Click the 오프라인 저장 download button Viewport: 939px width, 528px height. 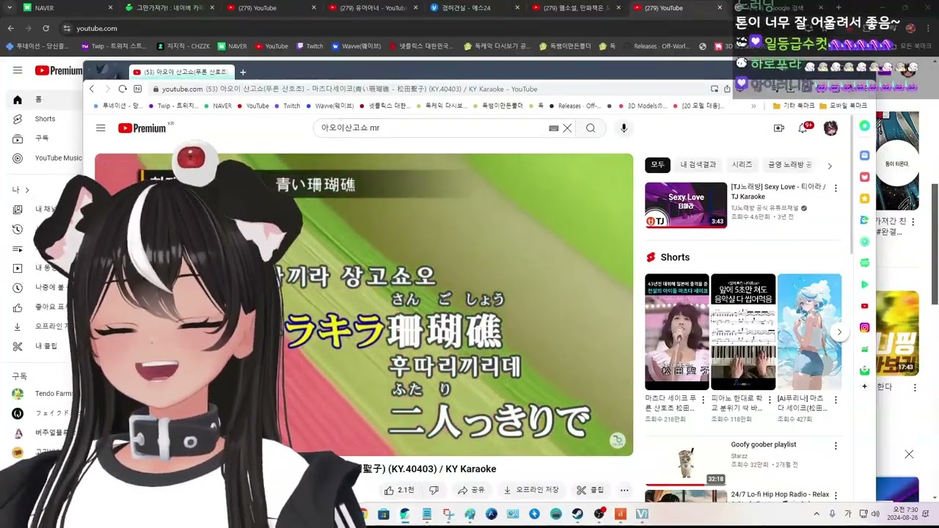coord(532,490)
